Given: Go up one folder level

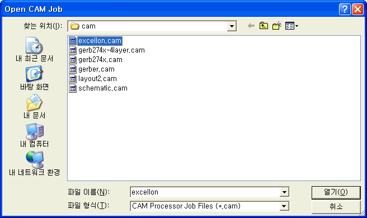Looking at the screenshot, I should click(x=264, y=26).
